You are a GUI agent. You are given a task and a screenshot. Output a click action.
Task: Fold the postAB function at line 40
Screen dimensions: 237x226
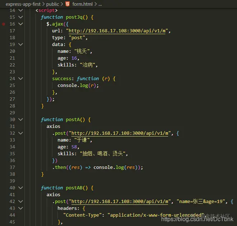20,188
